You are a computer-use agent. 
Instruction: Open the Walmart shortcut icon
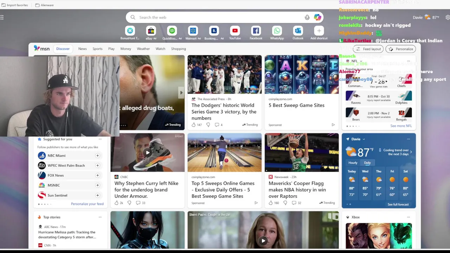[x=193, y=31]
